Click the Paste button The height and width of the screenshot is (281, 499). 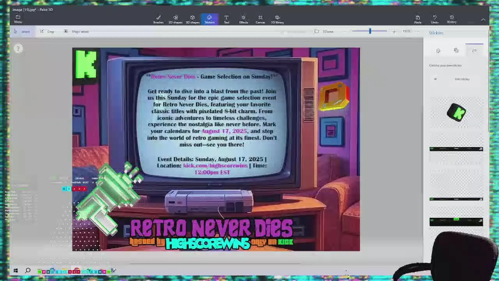pos(418,20)
